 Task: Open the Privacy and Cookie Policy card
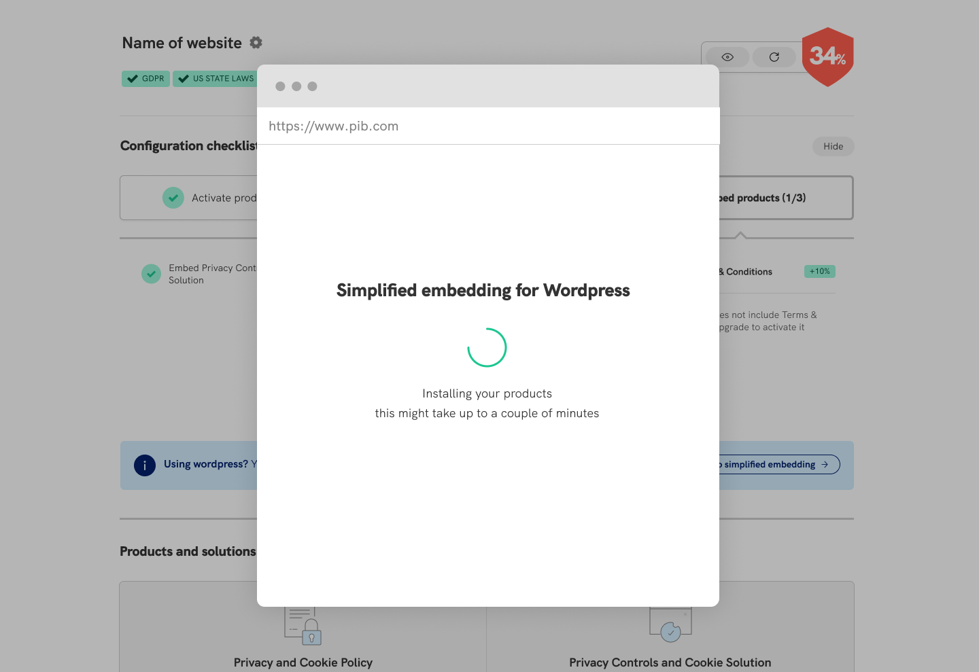tap(303, 662)
